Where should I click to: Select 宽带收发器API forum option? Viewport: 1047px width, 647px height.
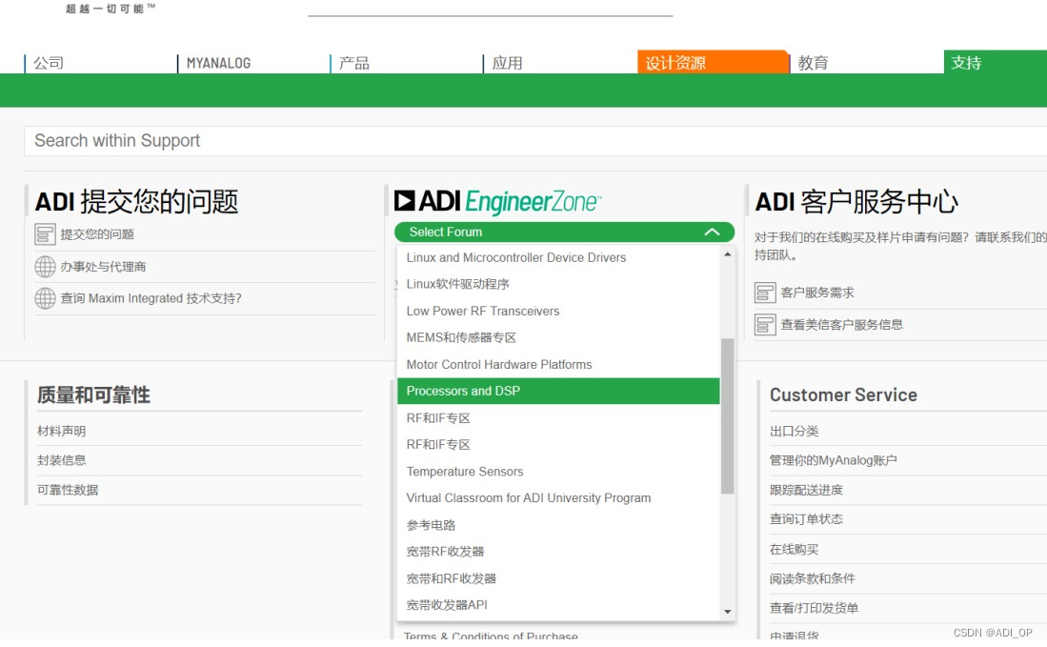coord(558,605)
